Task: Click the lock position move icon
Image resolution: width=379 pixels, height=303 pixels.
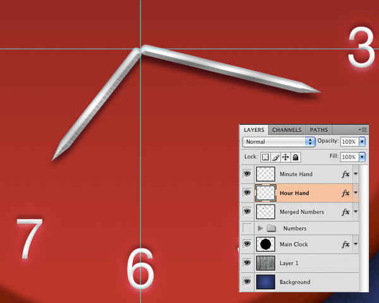Action: pos(286,157)
